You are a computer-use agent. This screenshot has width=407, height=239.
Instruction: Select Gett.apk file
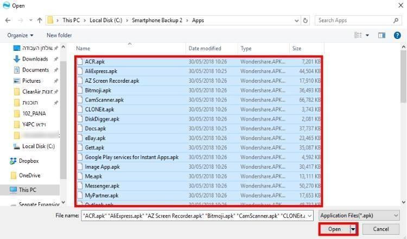94,148
